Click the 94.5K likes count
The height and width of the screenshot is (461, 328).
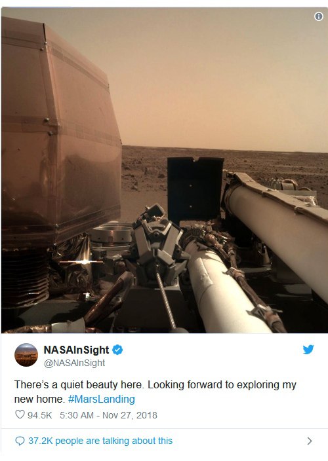(40, 415)
